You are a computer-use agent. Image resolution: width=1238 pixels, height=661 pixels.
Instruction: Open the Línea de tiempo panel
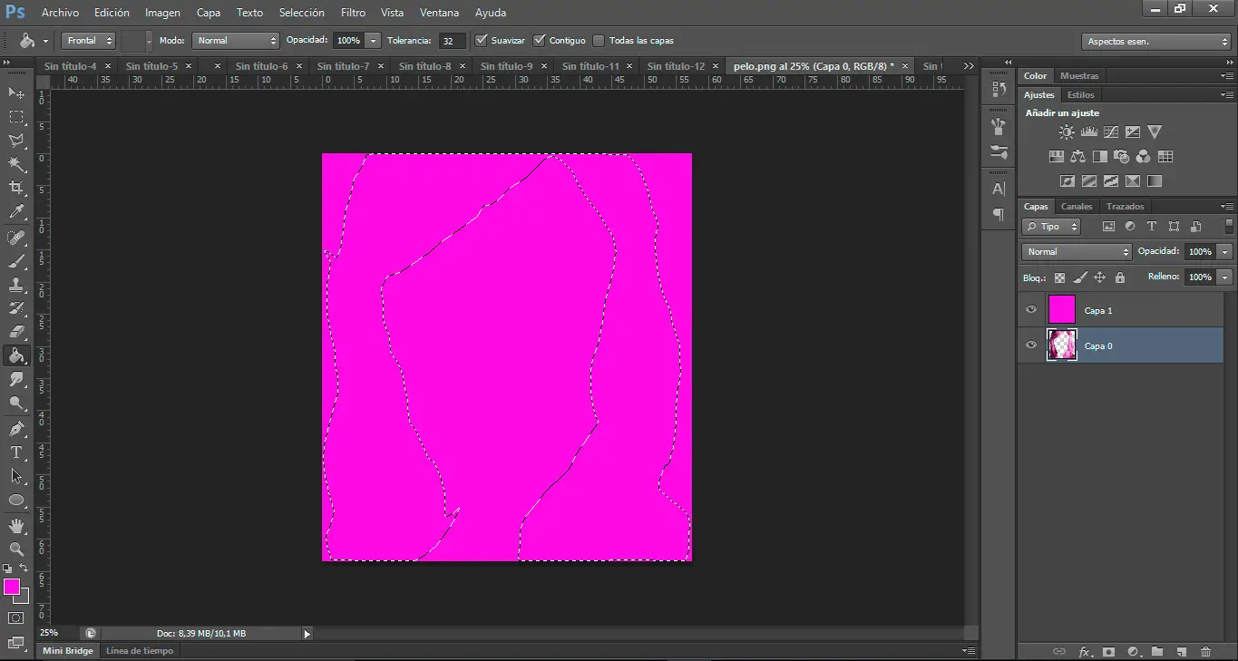pos(140,651)
